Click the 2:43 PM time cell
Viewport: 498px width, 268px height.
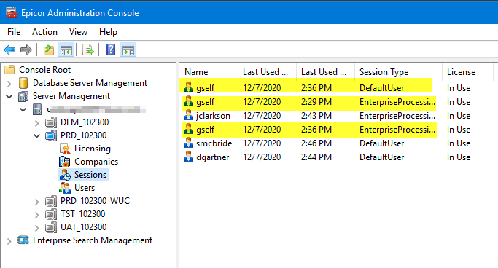pos(316,116)
